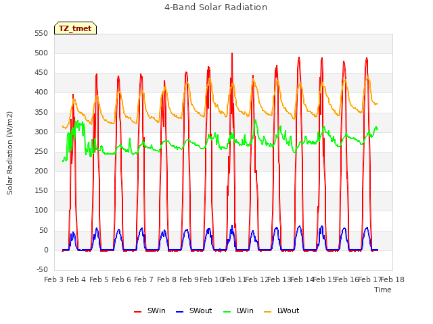Click the -50 y-axis tick label
433x324 pixels.
[x=42, y=269]
